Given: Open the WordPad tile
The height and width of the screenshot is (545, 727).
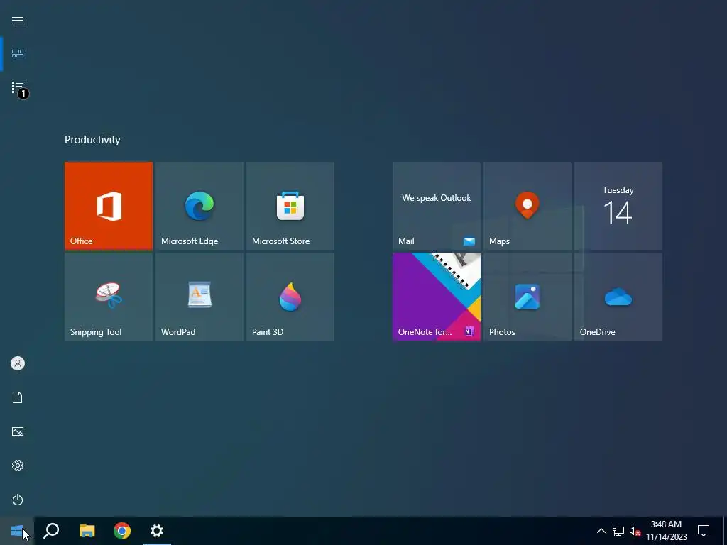Looking at the screenshot, I should coord(199,297).
